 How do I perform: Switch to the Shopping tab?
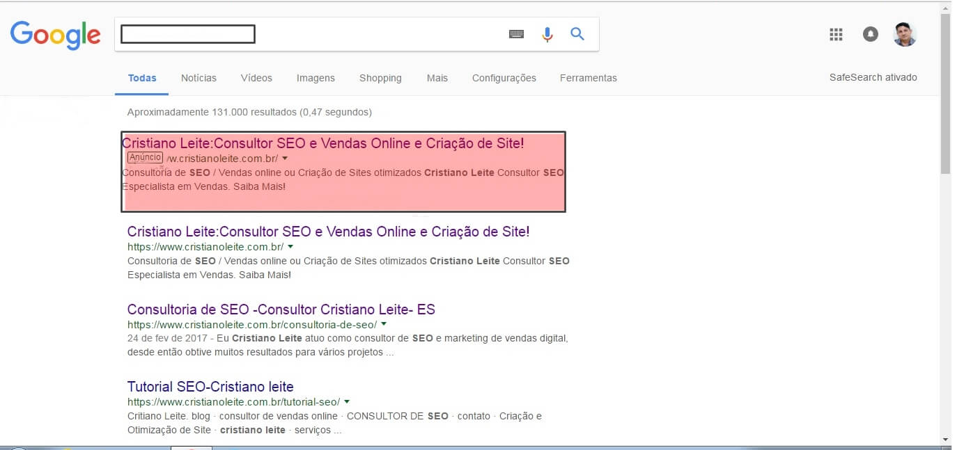pos(380,78)
